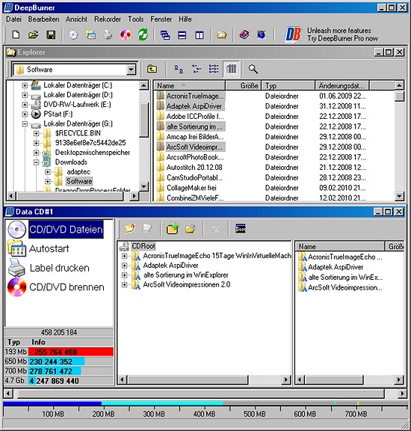
Task: Open the Datei menu
Action: [x=13, y=19]
